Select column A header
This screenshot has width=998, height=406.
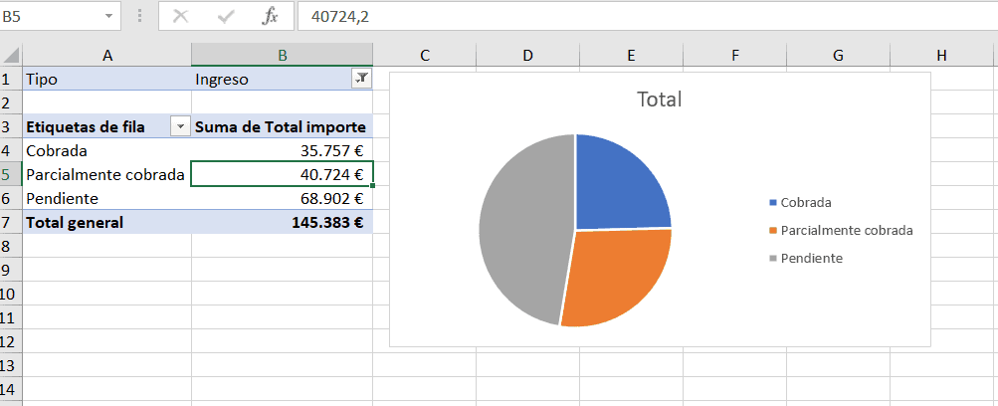point(106,56)
